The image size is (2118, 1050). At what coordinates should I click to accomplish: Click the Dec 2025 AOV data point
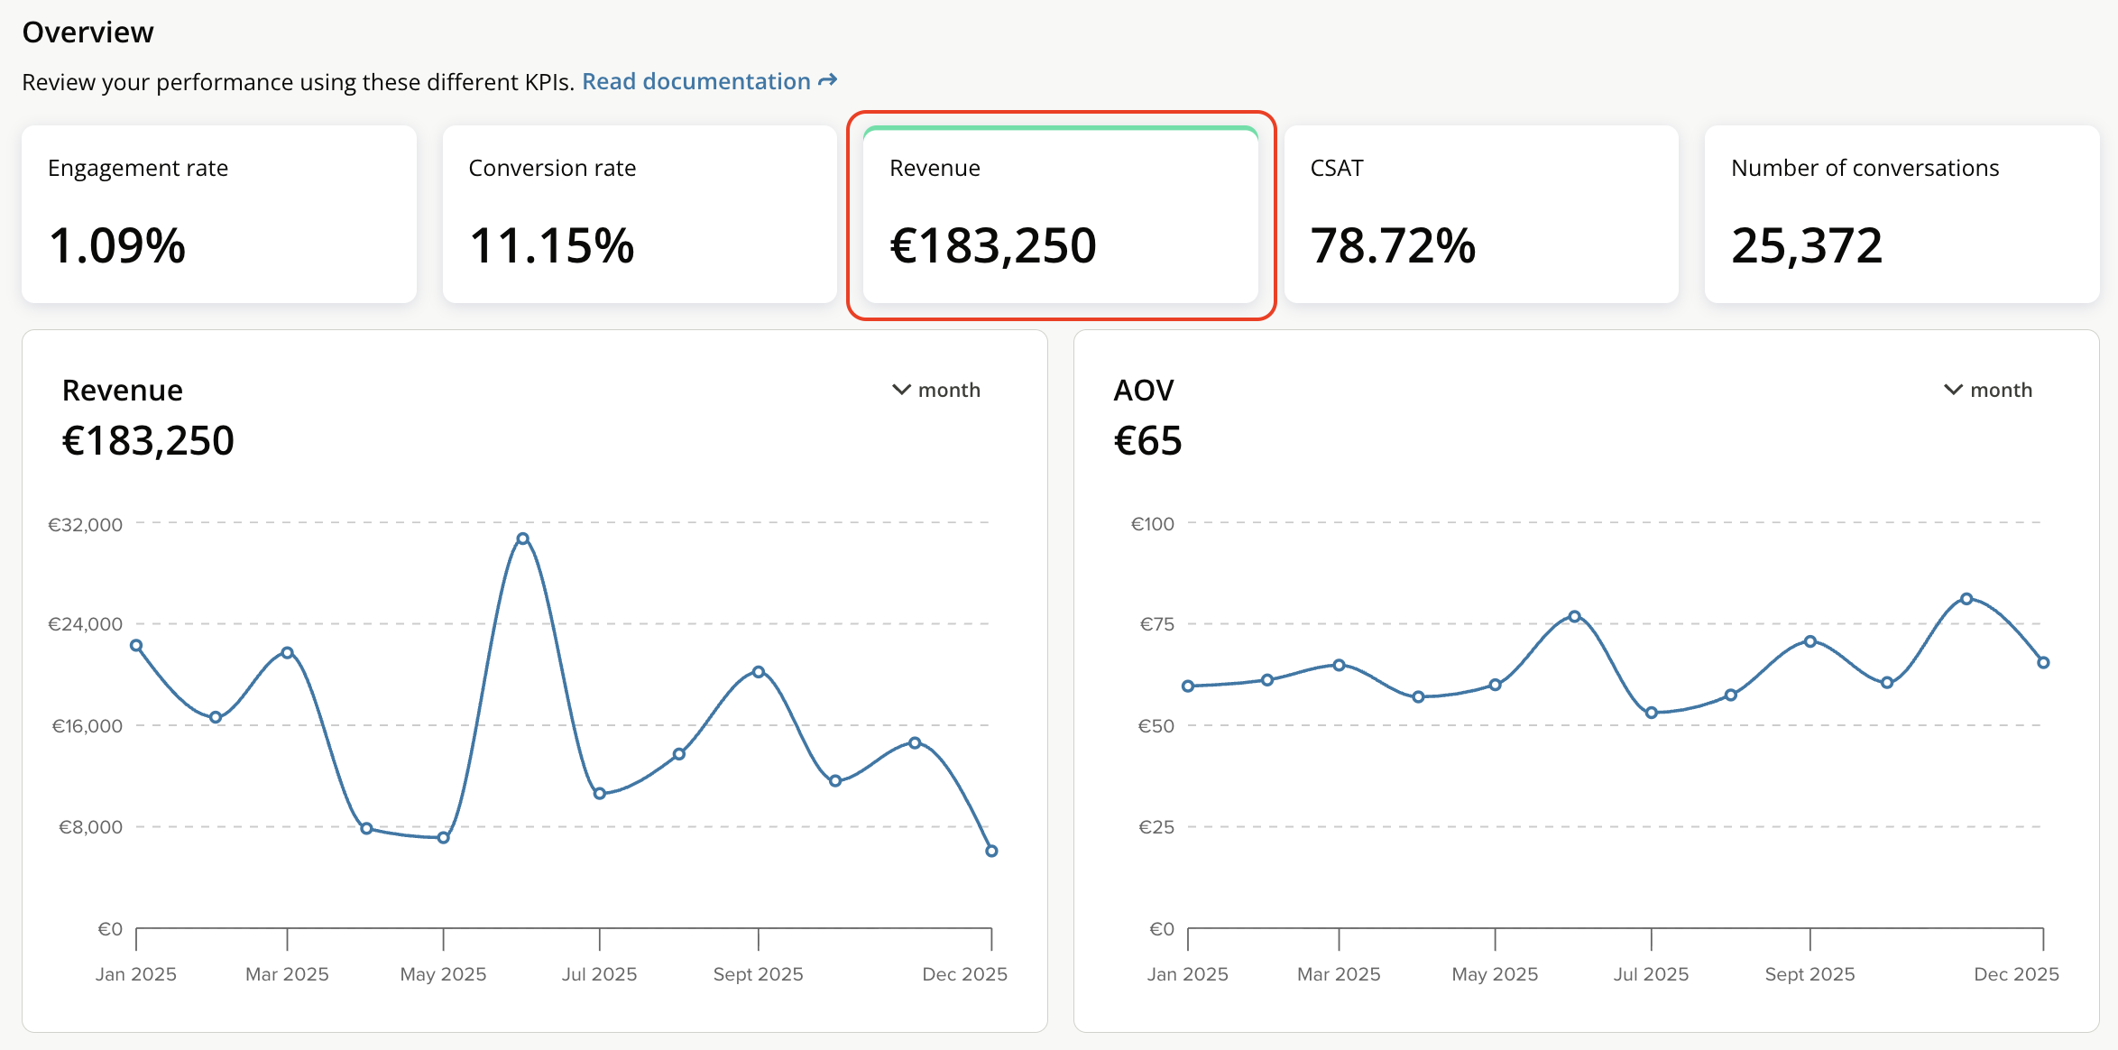pos(2043,662)
